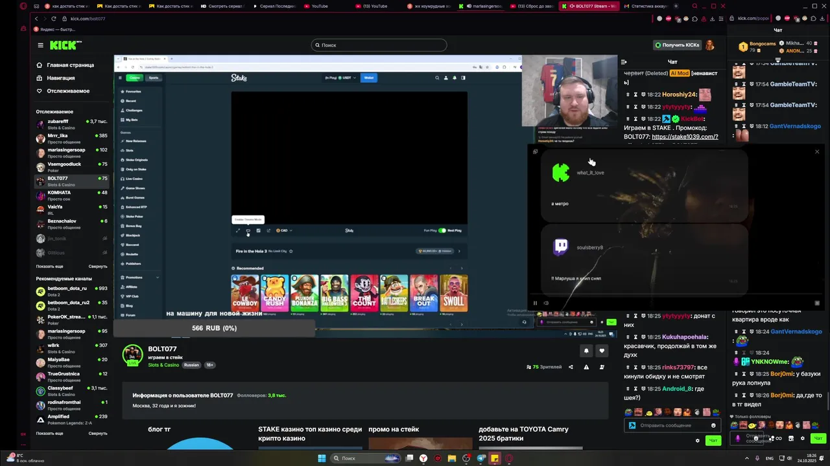Click the bottom-right corner icon of PiP popup

point(817,303)
